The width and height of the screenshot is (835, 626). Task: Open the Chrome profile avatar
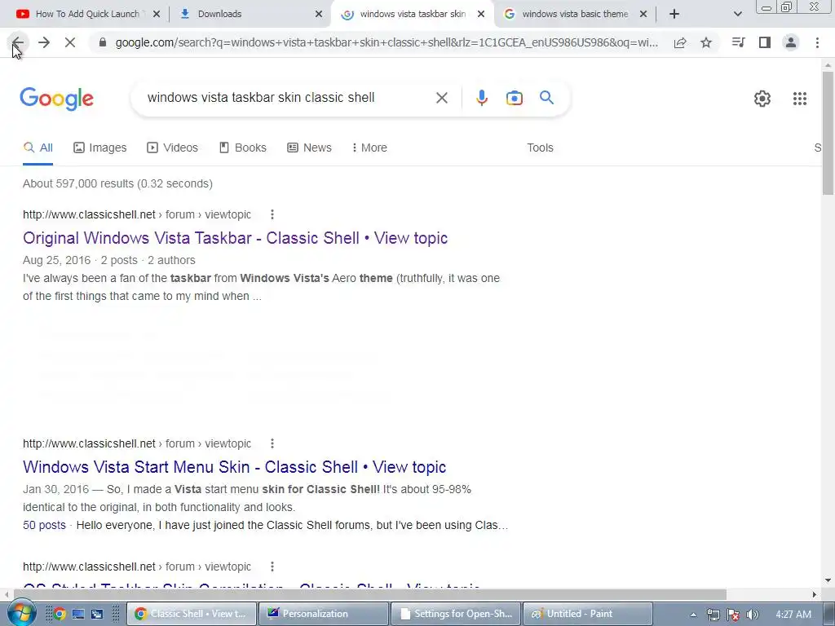(791, 42)
